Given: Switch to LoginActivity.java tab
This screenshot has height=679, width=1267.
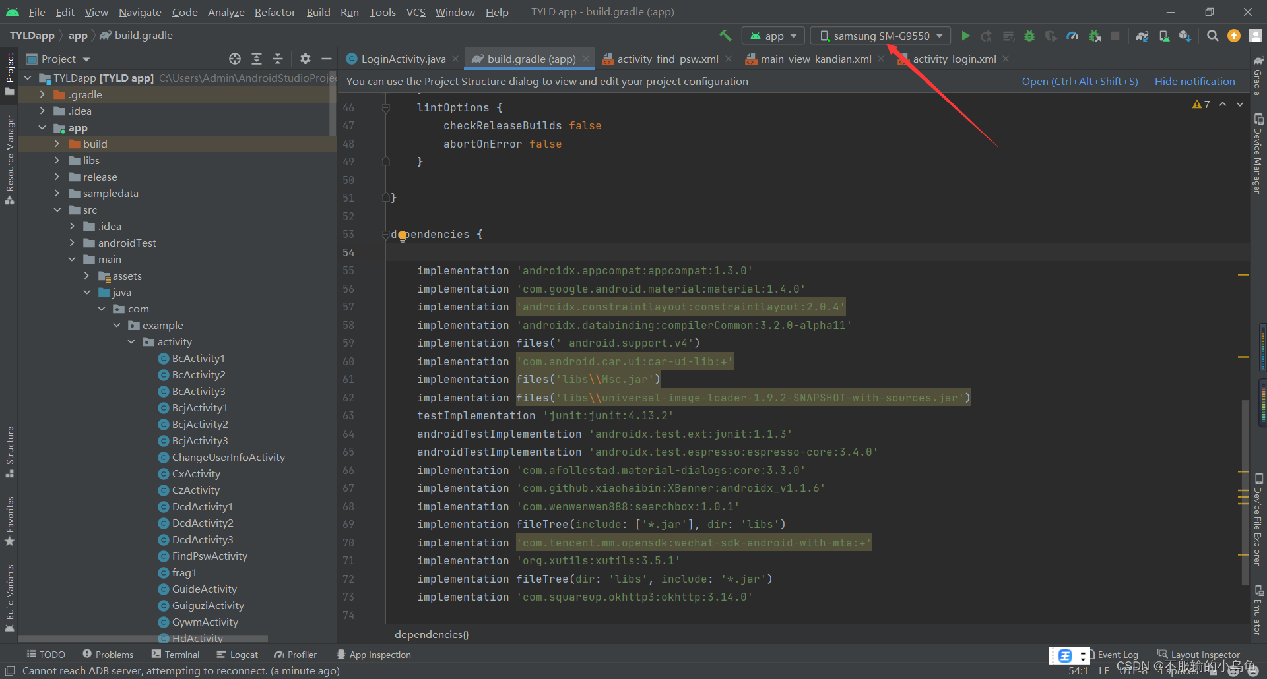Looking at the screenshot, I should (403, 59).
